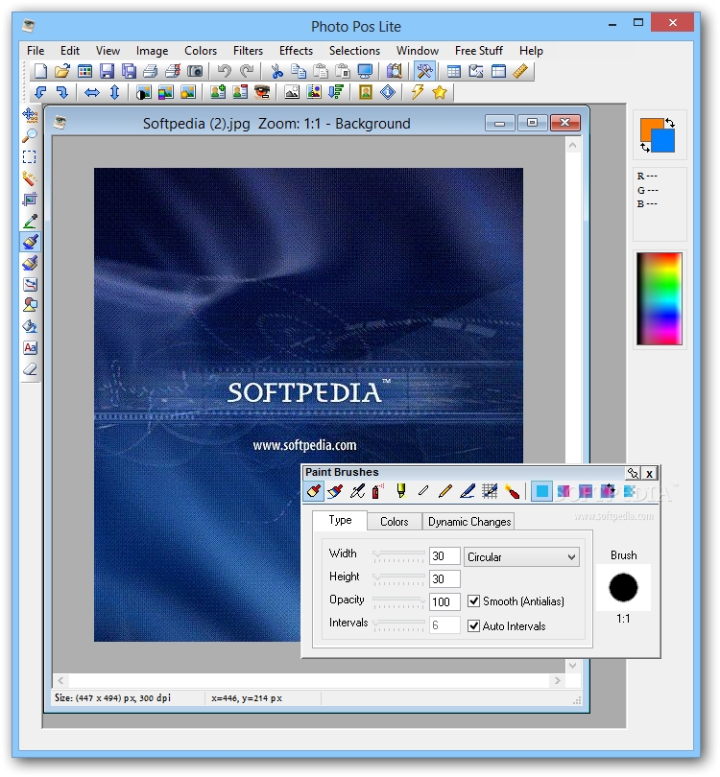This screenshot has width=720, height=777.
Task: Click the horizontal scrollbar right arrow in the image window
Action: click(x=558, y=680)
